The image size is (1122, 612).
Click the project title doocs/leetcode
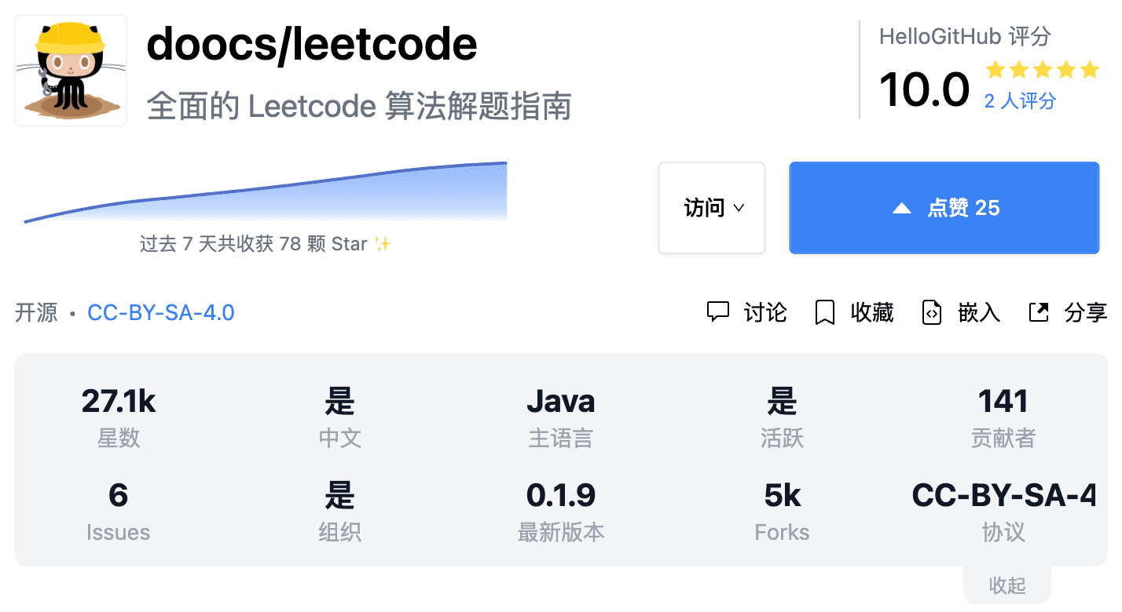(312, 45)
